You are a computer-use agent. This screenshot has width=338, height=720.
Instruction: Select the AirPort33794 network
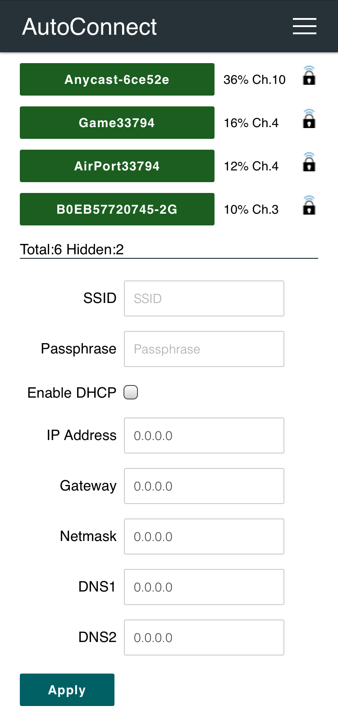coord(117,166)
